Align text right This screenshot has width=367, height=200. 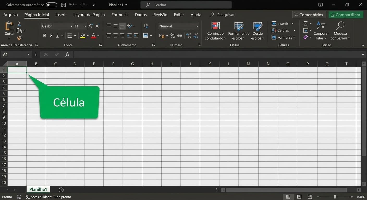pos(122,35)
